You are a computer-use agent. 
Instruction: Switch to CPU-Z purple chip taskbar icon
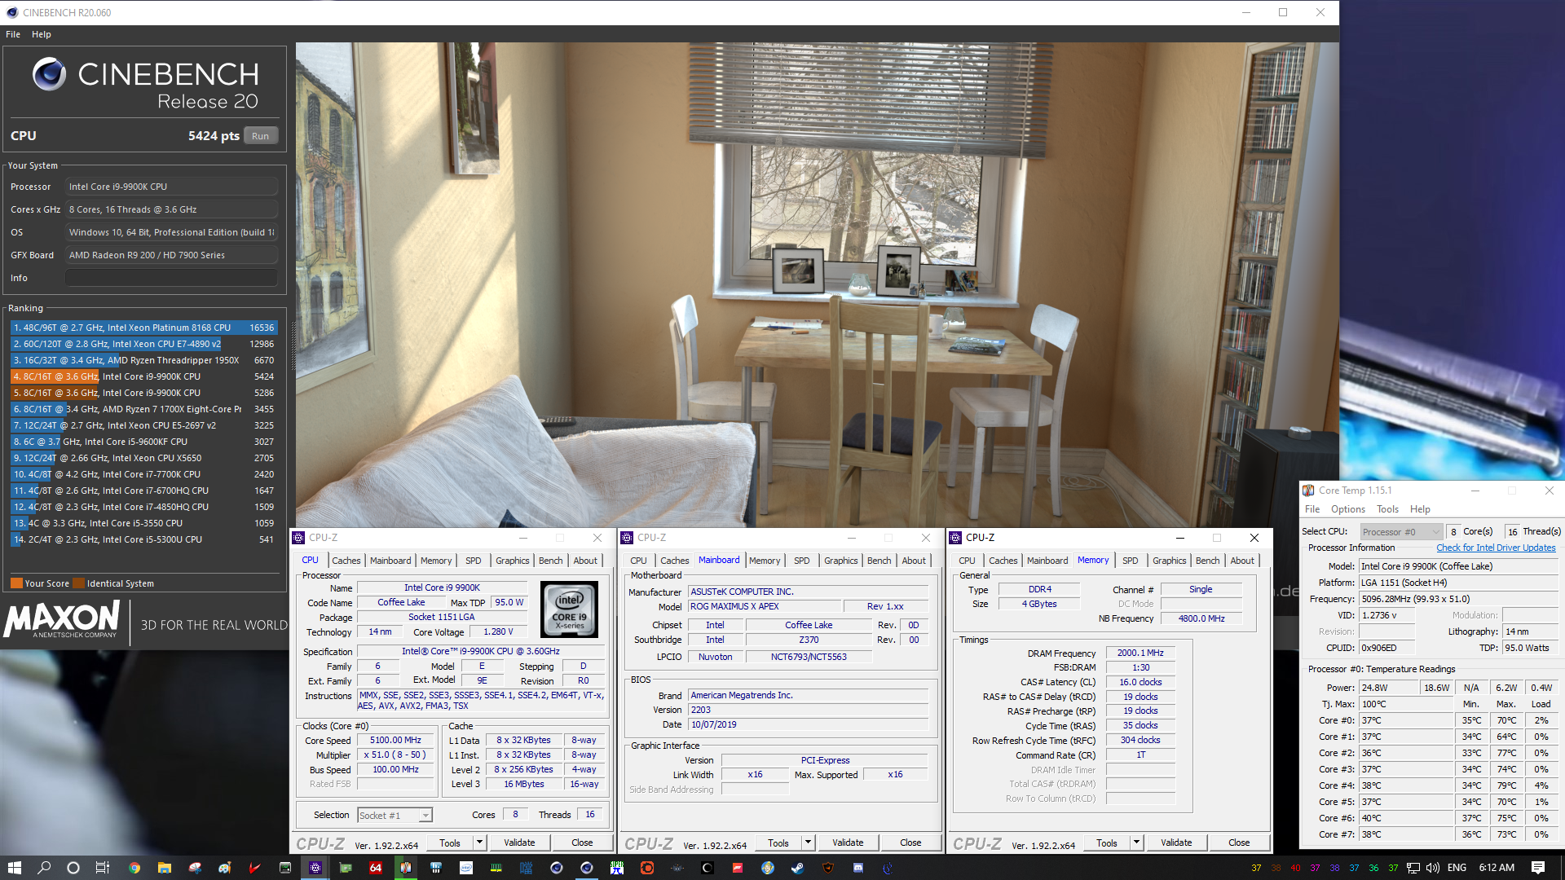click(315, 868)
